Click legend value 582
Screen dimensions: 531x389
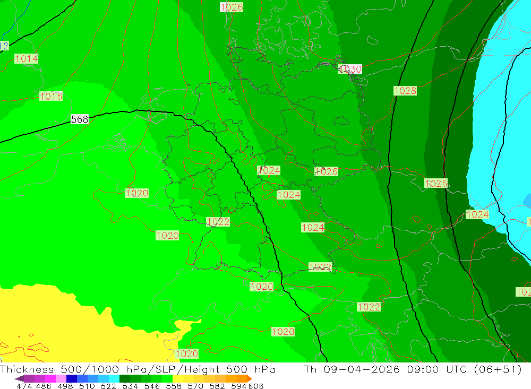click(x=217, y=386)
